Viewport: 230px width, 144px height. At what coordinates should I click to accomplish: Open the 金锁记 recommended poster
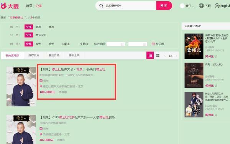click(x=194, y=46)
